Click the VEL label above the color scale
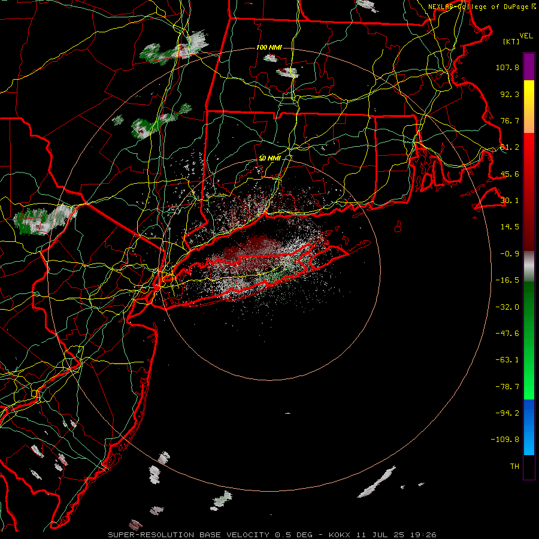Screen dimensions: 539x539 tap(526, 36)
